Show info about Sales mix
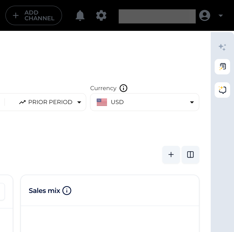The width and height of the screenshot is (234, 232). click(x=67, y=191)
